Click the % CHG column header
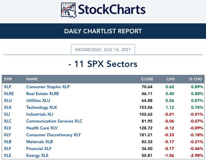The image size is (206, 161). (195, 79)
